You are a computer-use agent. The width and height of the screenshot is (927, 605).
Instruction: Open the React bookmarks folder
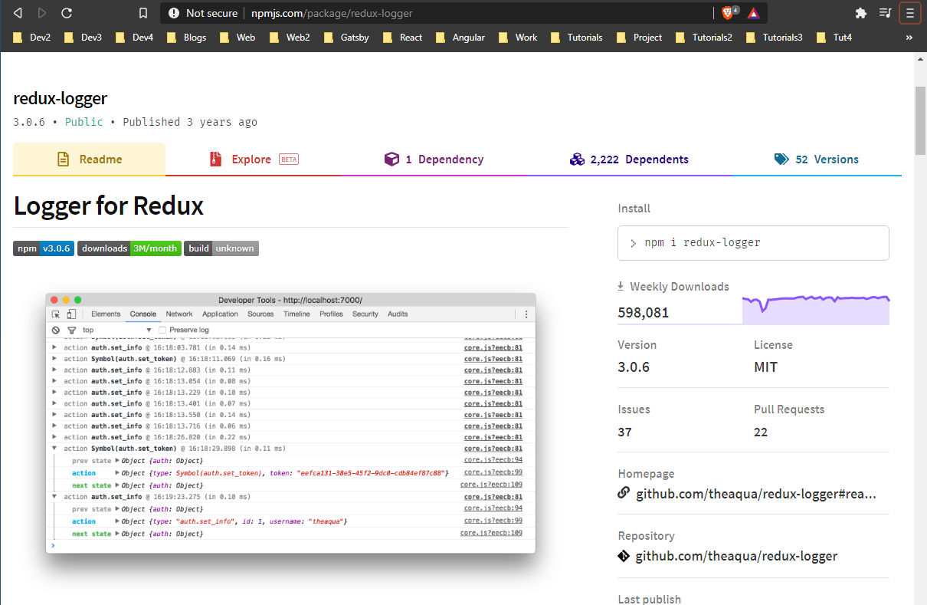pos(403,37)
